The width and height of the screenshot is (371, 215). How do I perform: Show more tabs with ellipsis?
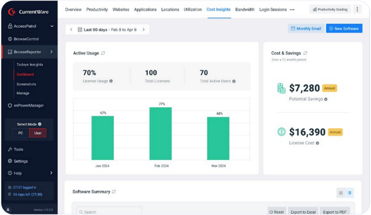(292, 10)
